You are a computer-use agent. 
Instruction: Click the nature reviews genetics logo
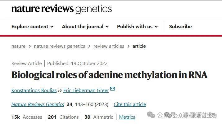click(61, 9)
